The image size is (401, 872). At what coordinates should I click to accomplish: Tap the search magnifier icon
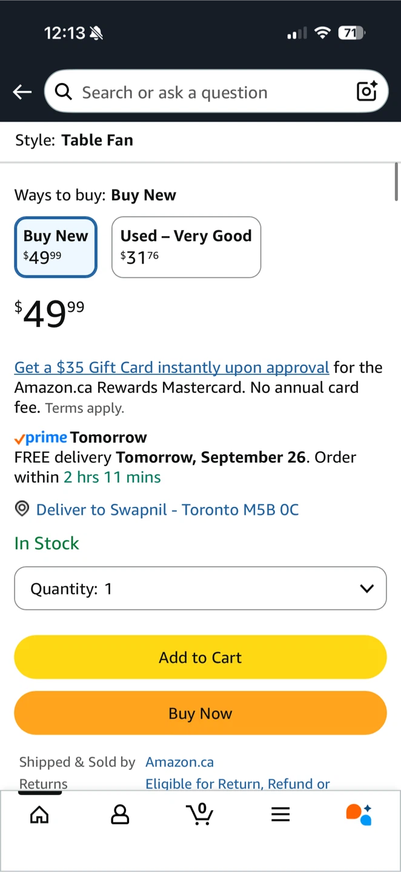click(63, 92)
